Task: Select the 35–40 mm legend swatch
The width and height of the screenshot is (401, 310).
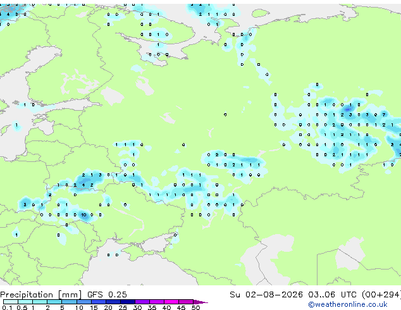Action: (x=156, y=302)
